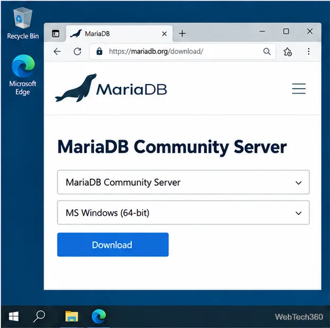Close the browser window
Viewport: 330px width, 328px height.
click(310, 31)
